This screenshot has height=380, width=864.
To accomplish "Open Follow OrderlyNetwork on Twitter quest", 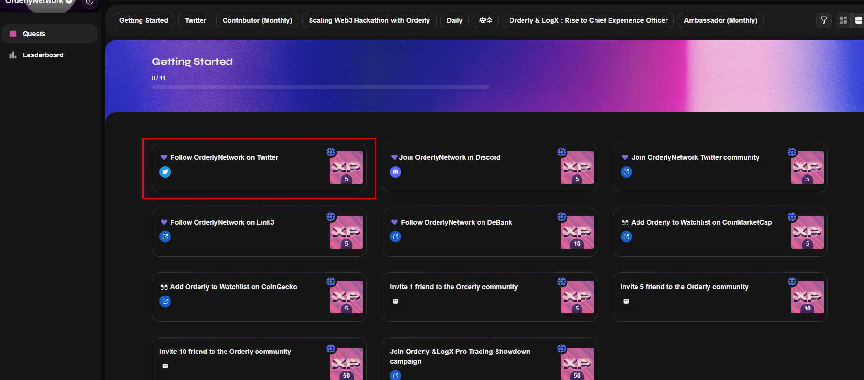I will point(259,168).
